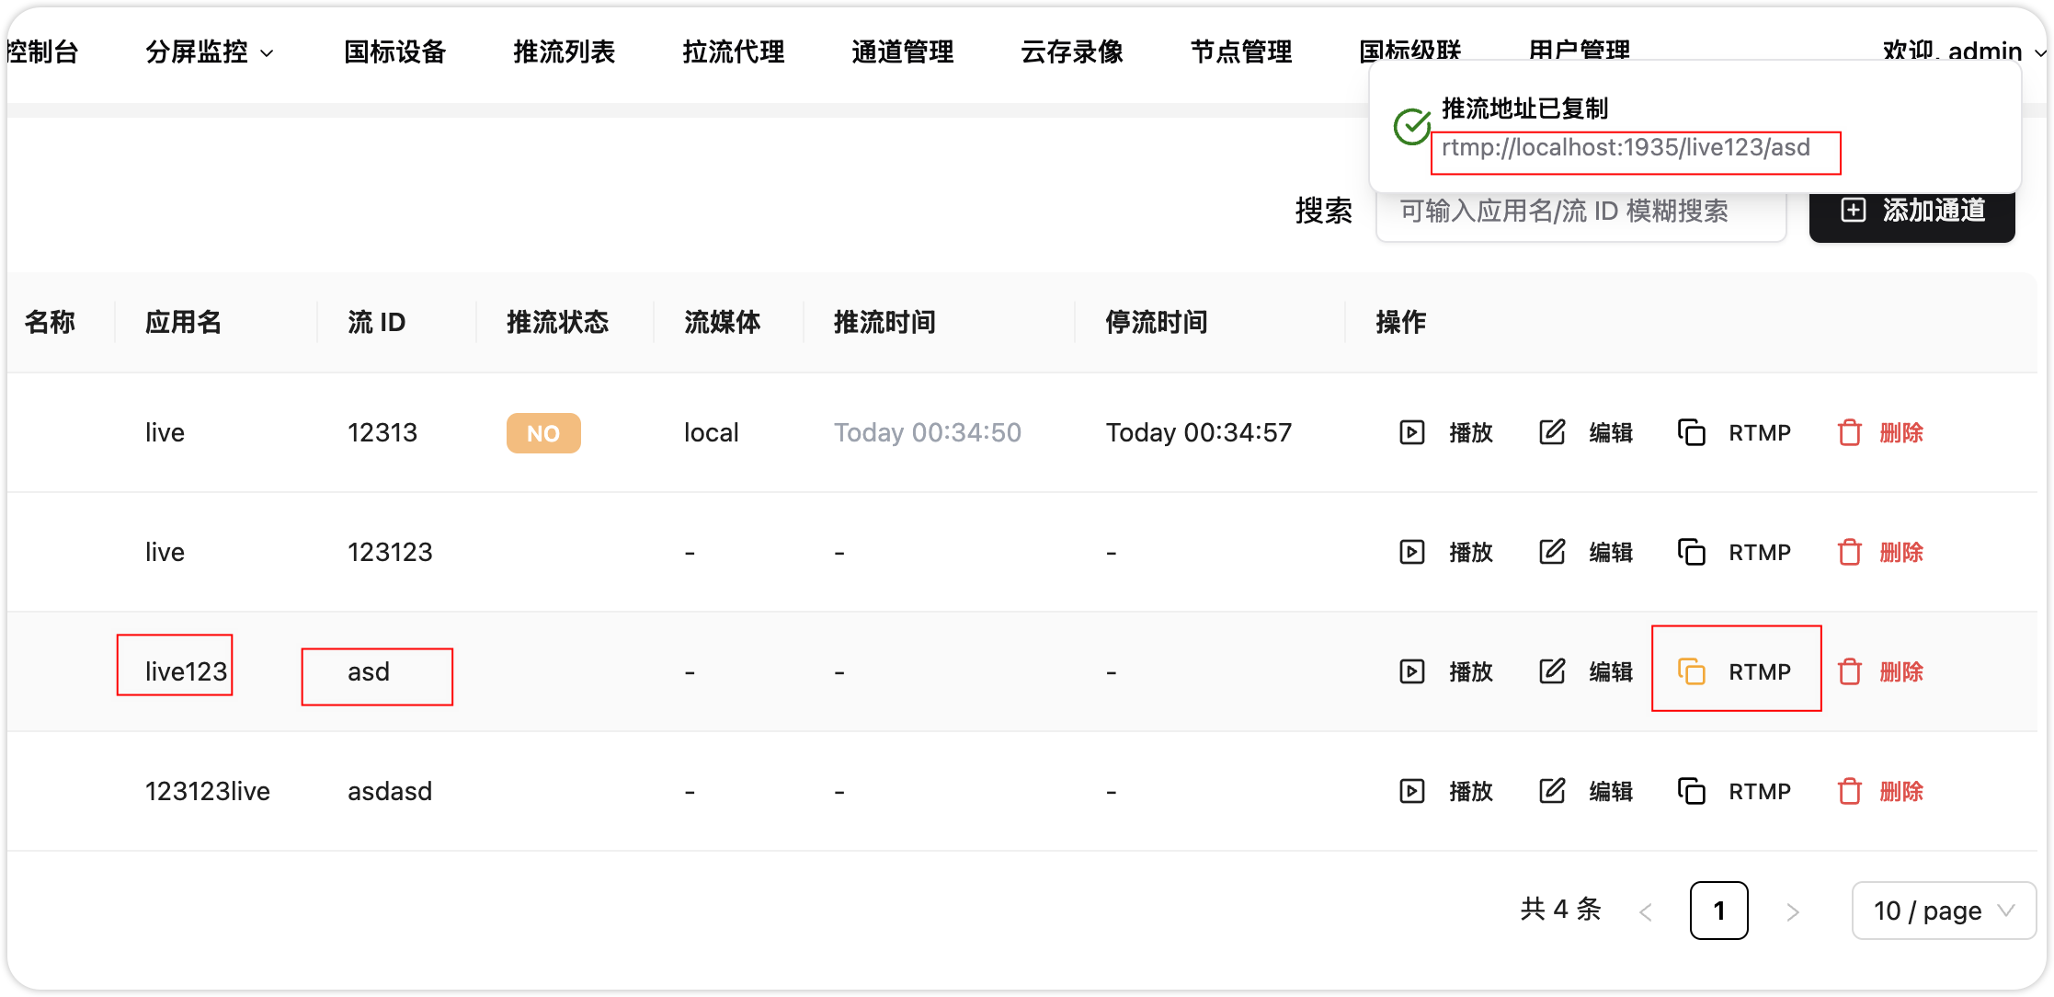2054x997 pixels.
Task: Click the red trash icon for stream asdasd
Action: click(1849, 791)
